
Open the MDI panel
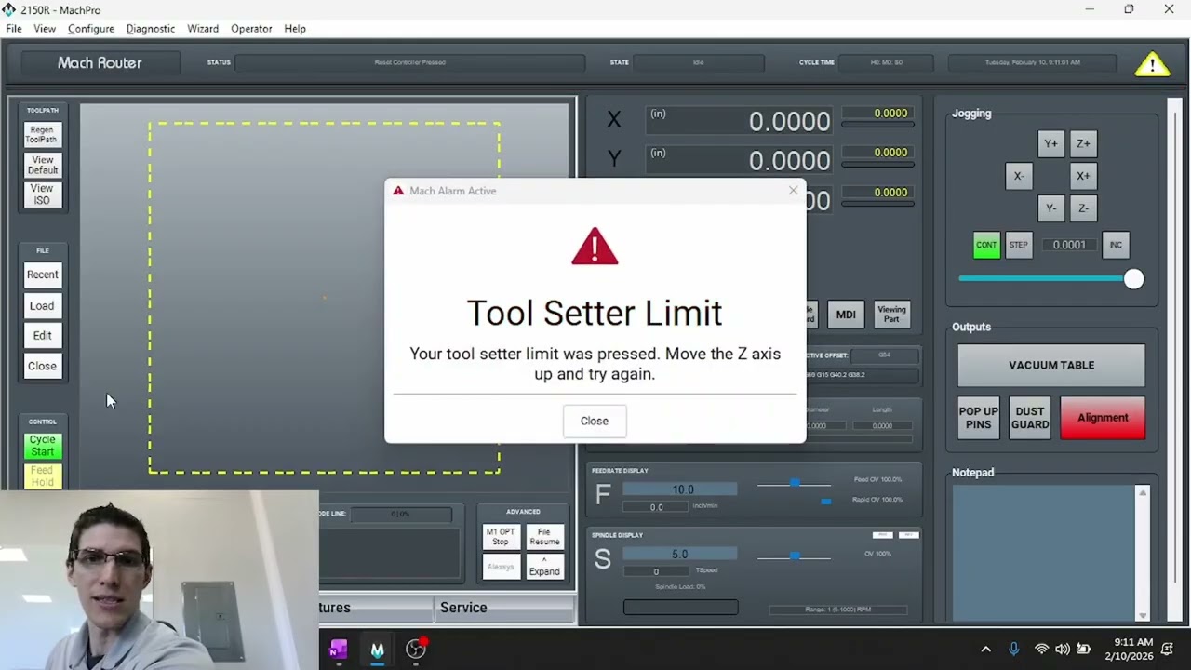click(x=845, y=315)
